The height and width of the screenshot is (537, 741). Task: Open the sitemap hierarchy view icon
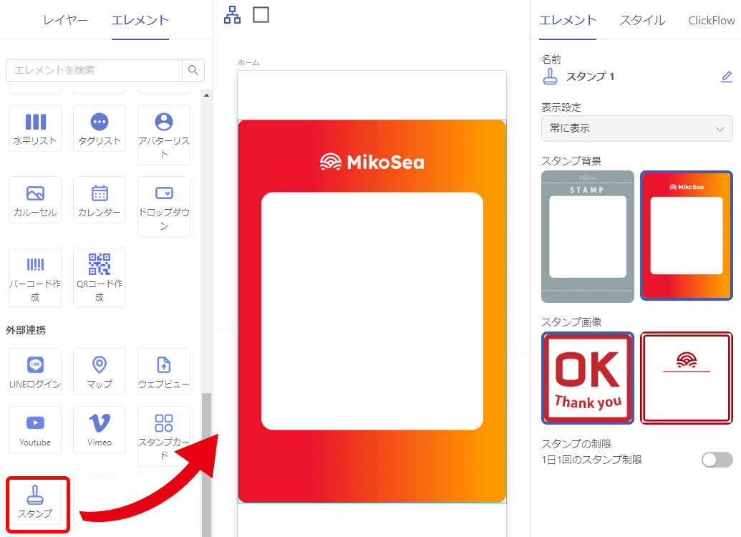[x=232, y=14]
